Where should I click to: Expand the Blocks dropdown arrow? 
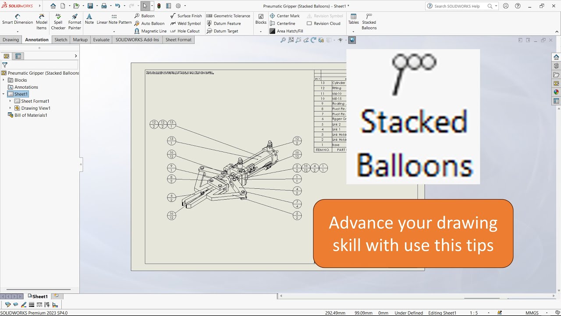coord(261,32)
